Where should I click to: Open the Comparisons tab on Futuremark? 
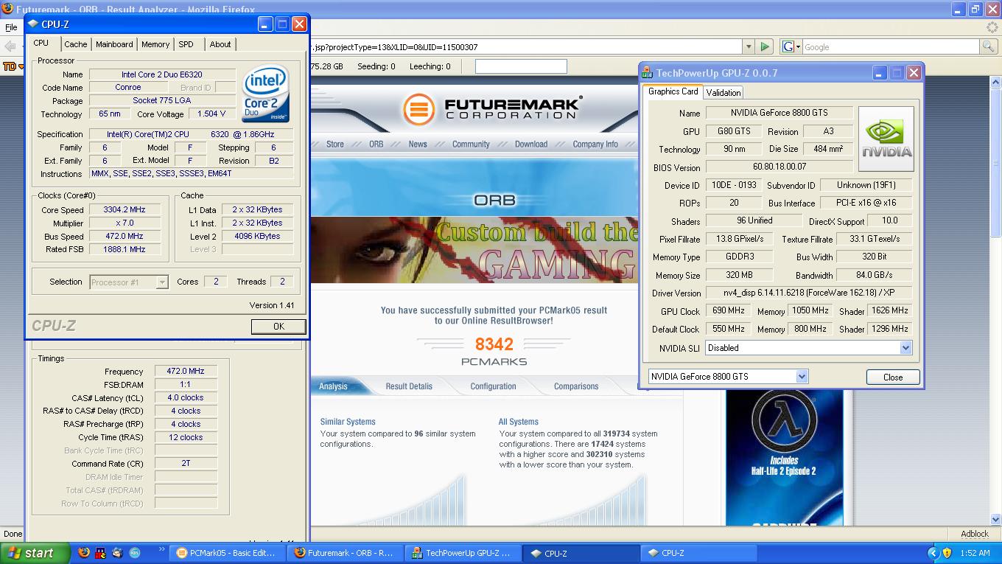coord(576,386)
